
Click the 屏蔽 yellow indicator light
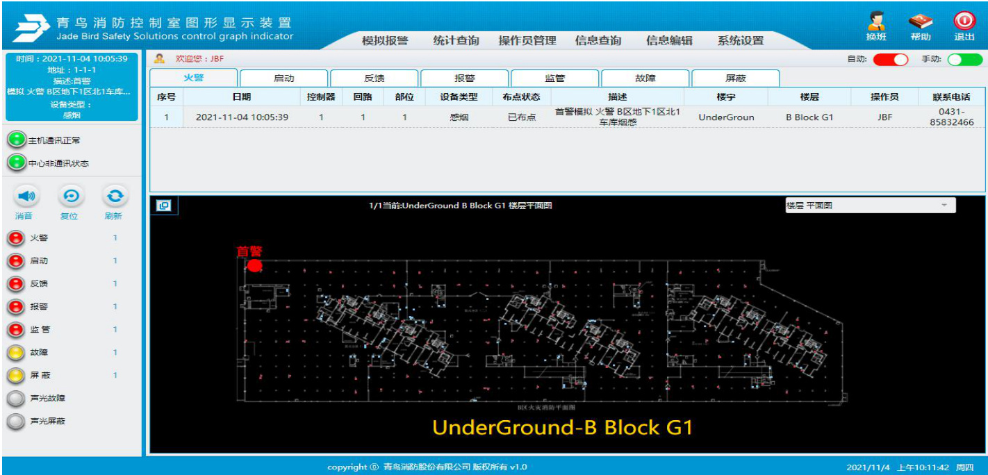coord(15,376)
